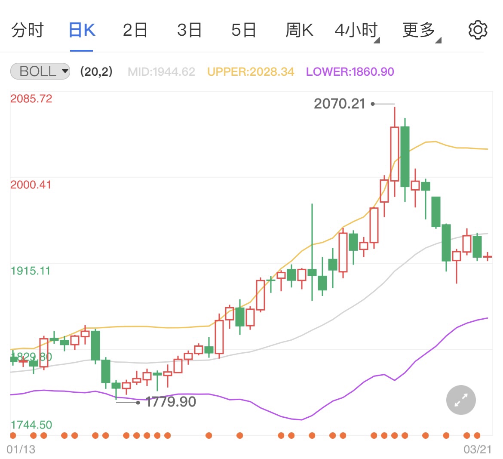This screenshot has width=503, height=459.
Task: Open the chart settings gear icon
Action: pyautogui.click(x=478, y=30)
